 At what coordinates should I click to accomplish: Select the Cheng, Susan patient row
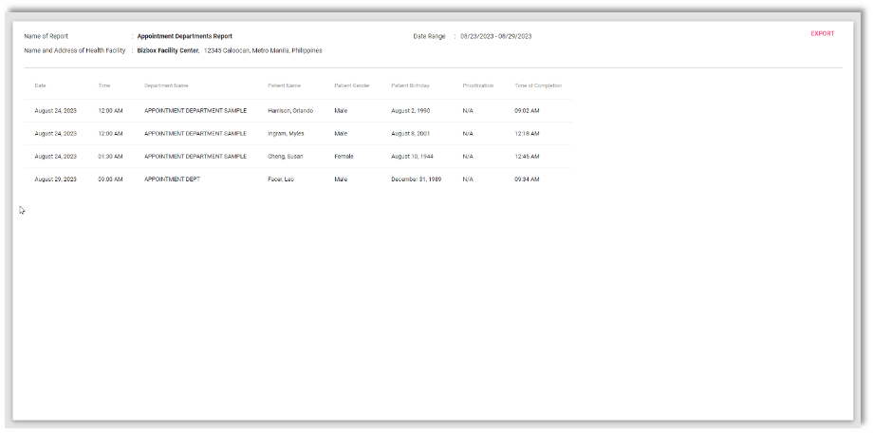285,157
